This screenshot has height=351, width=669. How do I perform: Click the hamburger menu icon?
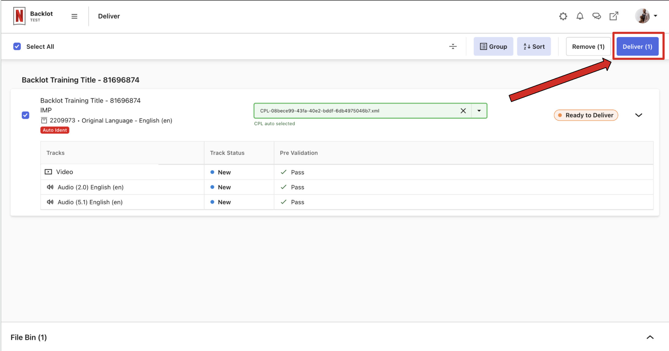point(74,16)
